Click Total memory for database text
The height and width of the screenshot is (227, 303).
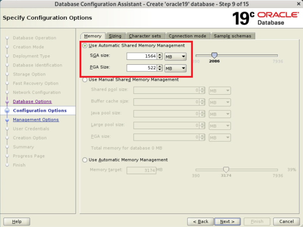pyautogui.click(x=127, y=148)
